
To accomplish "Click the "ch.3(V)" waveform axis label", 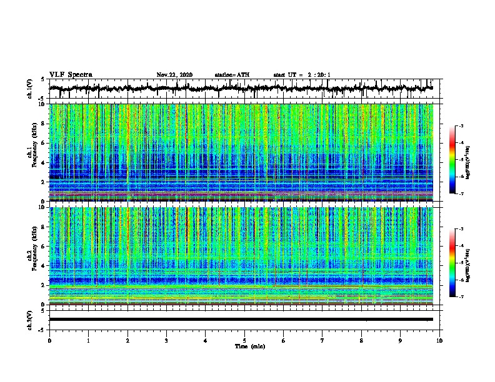I will [30, 320].
